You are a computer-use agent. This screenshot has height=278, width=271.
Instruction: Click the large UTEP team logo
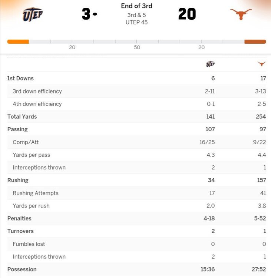click(x=33, y=14)
